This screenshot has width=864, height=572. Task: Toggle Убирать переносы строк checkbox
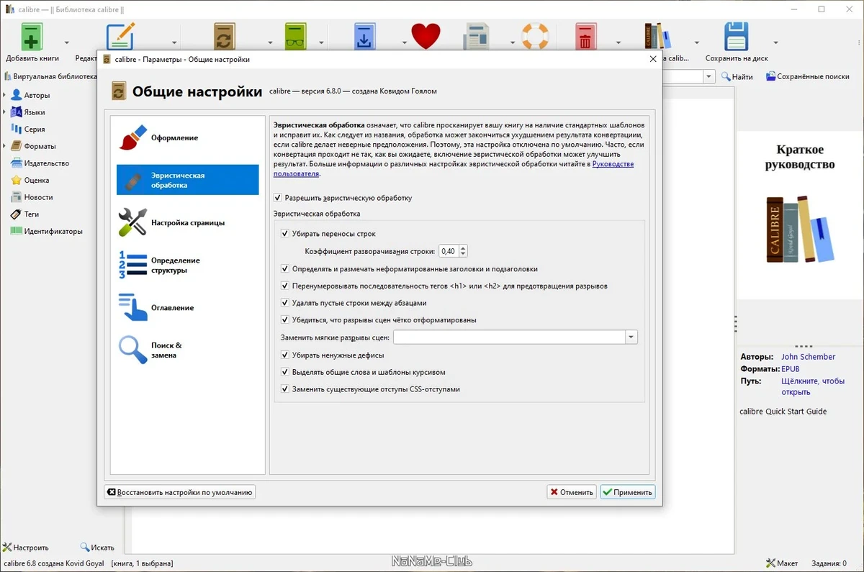pos(285,234)
